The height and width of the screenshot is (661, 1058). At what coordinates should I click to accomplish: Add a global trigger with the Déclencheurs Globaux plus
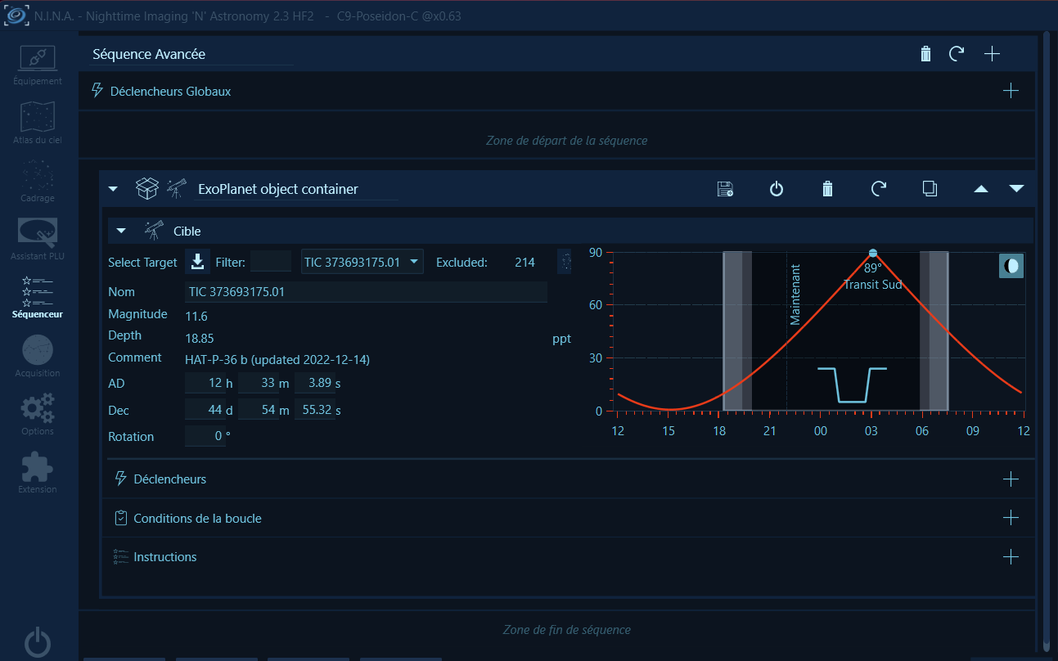point(1011,91)
